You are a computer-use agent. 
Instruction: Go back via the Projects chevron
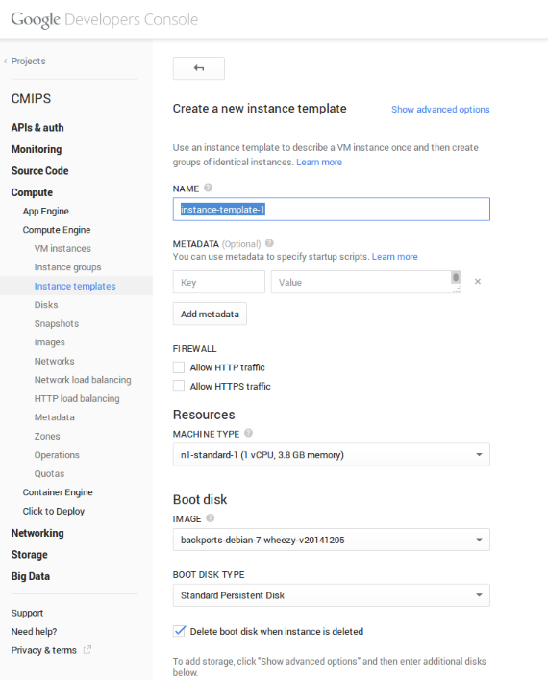(6, 62)
